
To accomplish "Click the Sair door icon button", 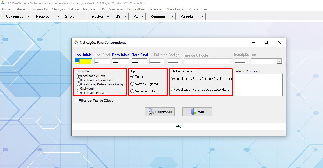I will point(197,111).
